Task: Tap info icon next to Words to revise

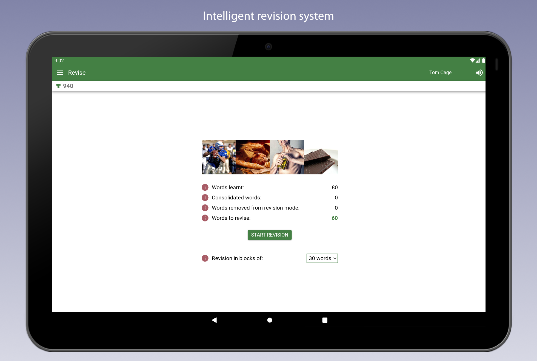Action: [x=205, y=218]
